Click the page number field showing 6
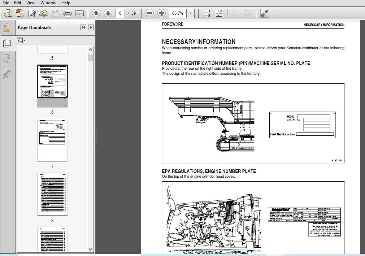 [x=120, y=13]
